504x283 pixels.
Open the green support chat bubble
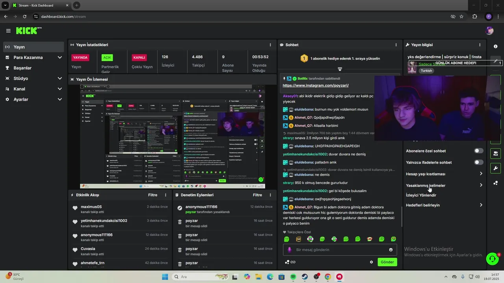[x=492, y=259]
